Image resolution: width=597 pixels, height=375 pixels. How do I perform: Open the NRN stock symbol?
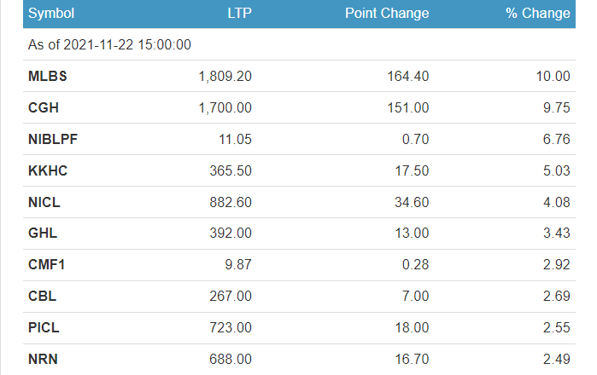click(x=43, y=359)
